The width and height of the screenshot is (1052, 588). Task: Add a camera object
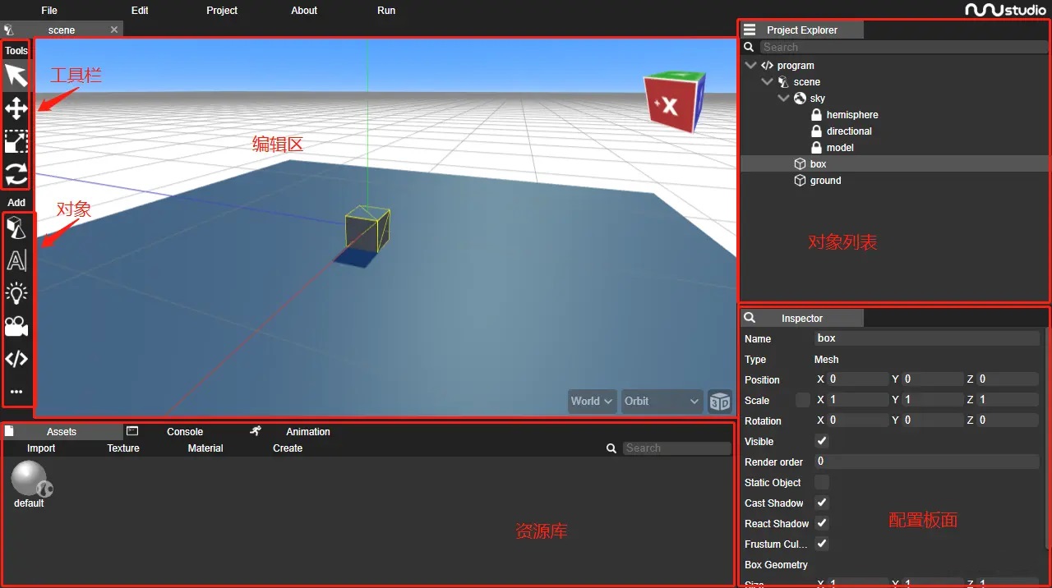coord(16,326)
